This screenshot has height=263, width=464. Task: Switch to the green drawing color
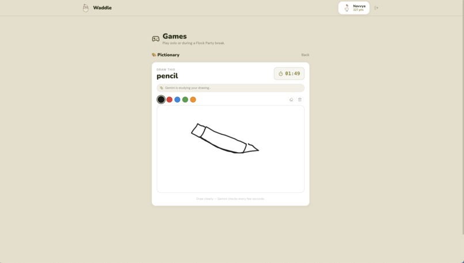[x=185, y=99]
